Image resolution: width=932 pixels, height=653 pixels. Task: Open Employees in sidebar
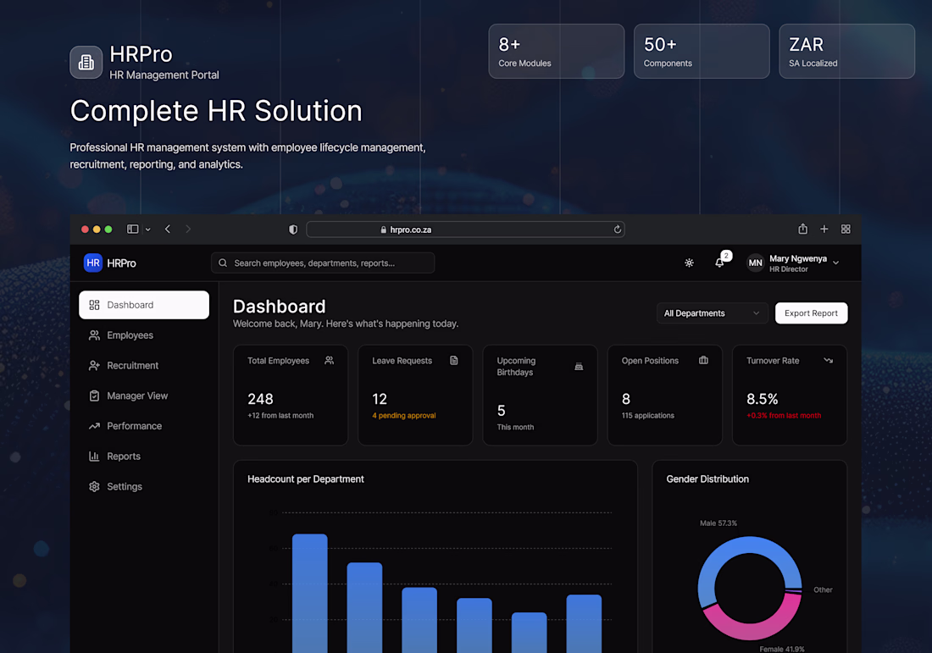(x=144, y=335)
